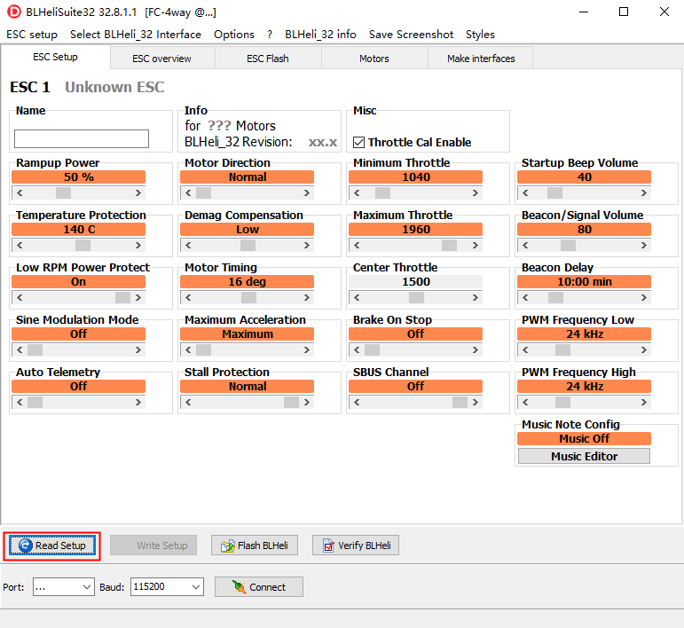Click the Connect plug icon
Image resolution: width=684 pixels, height=628 pixels.
(239, 587)
